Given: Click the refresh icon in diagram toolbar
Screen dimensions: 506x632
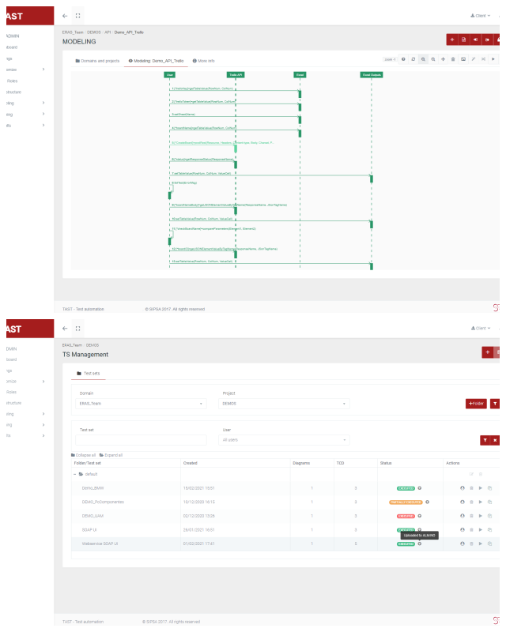Looking at the screenshot, I should (413, 59).
